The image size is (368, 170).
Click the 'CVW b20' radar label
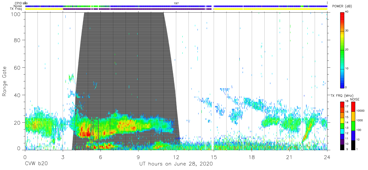(x=36, y=164)
